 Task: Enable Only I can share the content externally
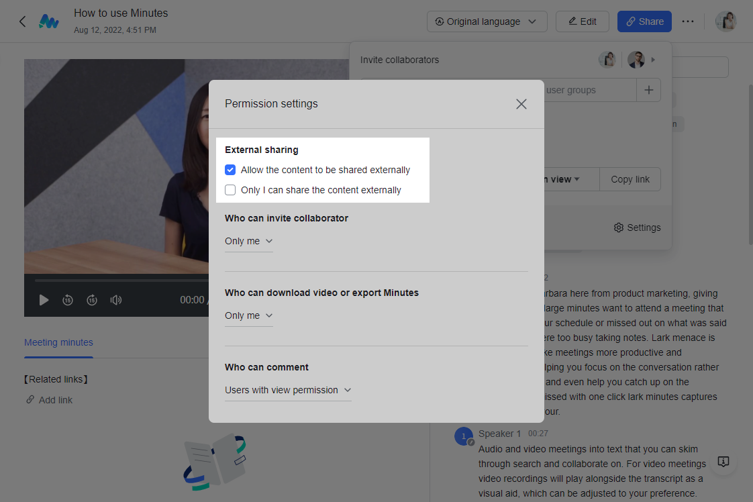[x=230, y=190]
